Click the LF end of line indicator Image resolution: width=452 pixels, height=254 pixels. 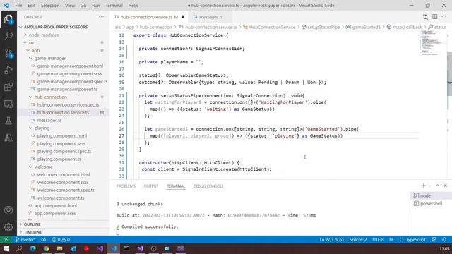(x=391, y=239)
